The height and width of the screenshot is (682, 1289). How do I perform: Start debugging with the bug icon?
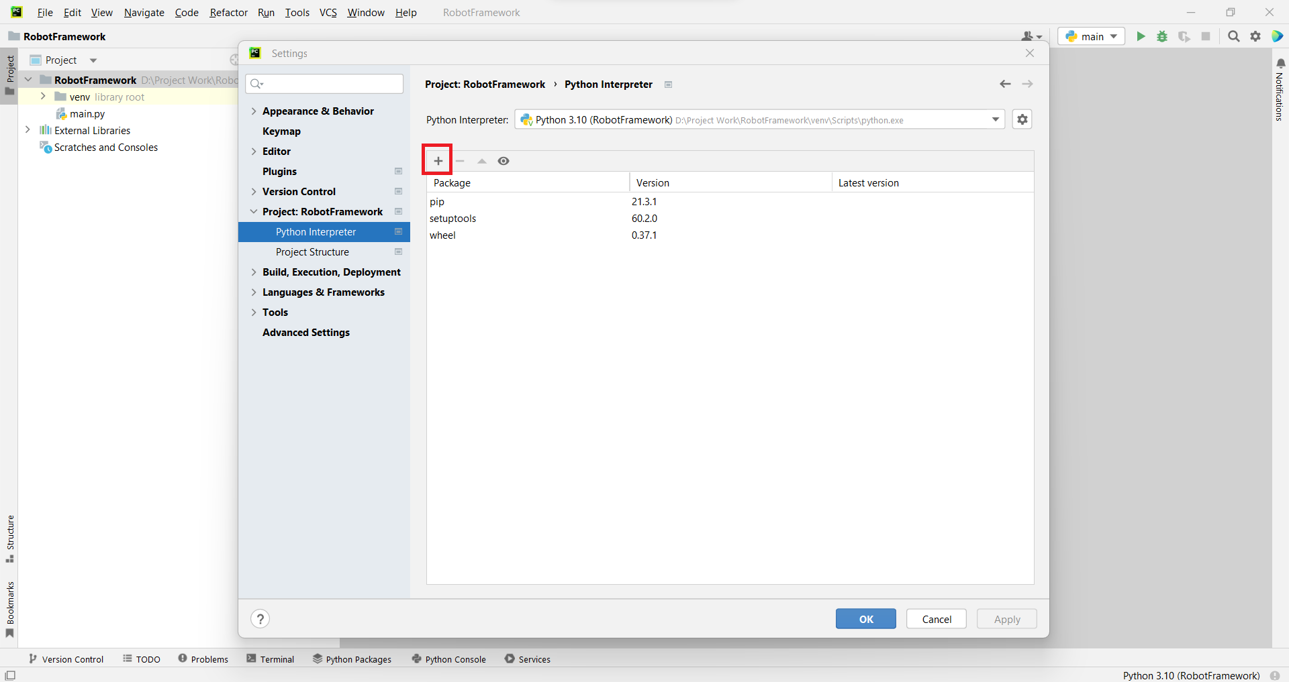pyautogui.click(x=1162, y=36)
